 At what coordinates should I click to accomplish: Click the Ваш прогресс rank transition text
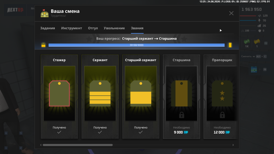point(136,38)
